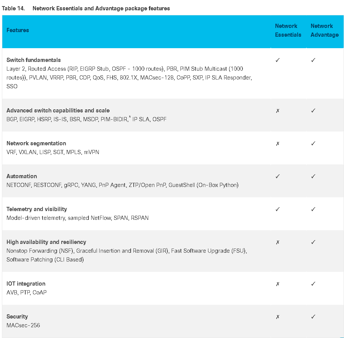Screen dimensions: 344x338
Task: Click the Essentials checkmark for Switch fundamentals
Action: point(277,60)
